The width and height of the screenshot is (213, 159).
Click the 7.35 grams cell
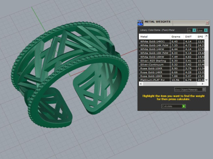(177, 45)
